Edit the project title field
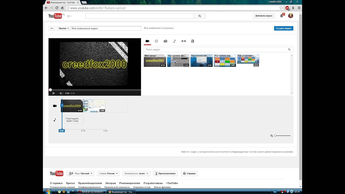 (x=106, y=28)
